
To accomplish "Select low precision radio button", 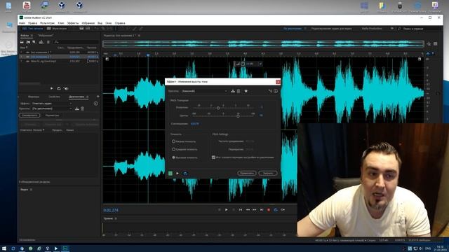I will tap(173, 141).
